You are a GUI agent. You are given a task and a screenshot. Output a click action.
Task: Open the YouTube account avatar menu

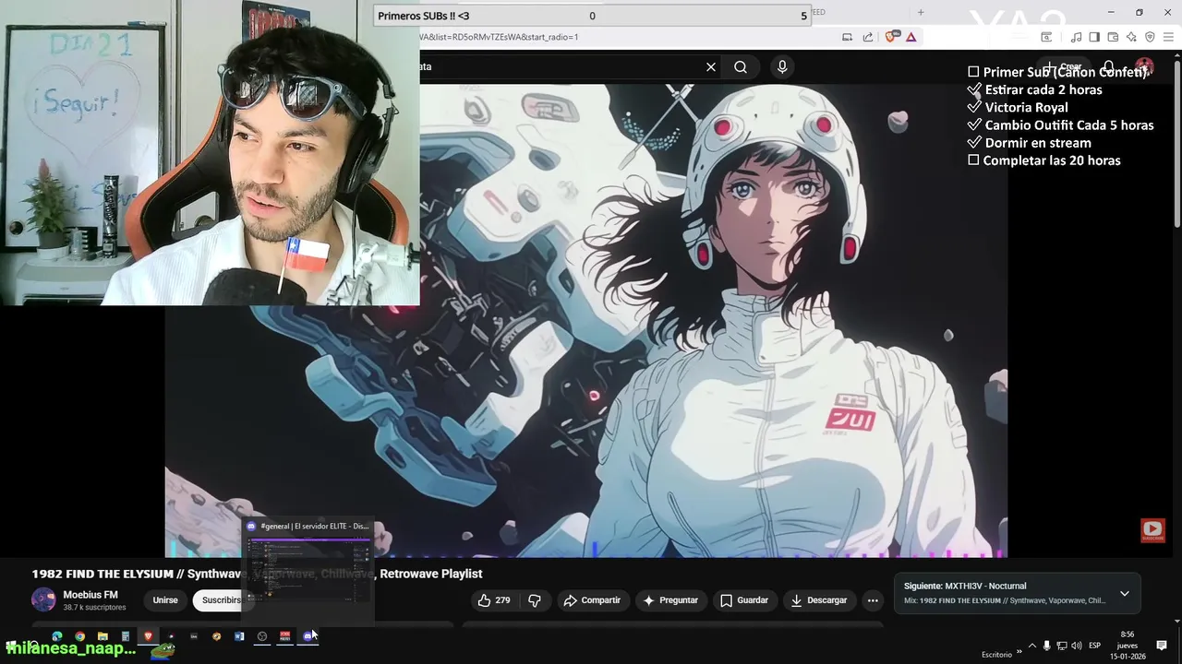pyautogui.click(x=1144, y=67)
